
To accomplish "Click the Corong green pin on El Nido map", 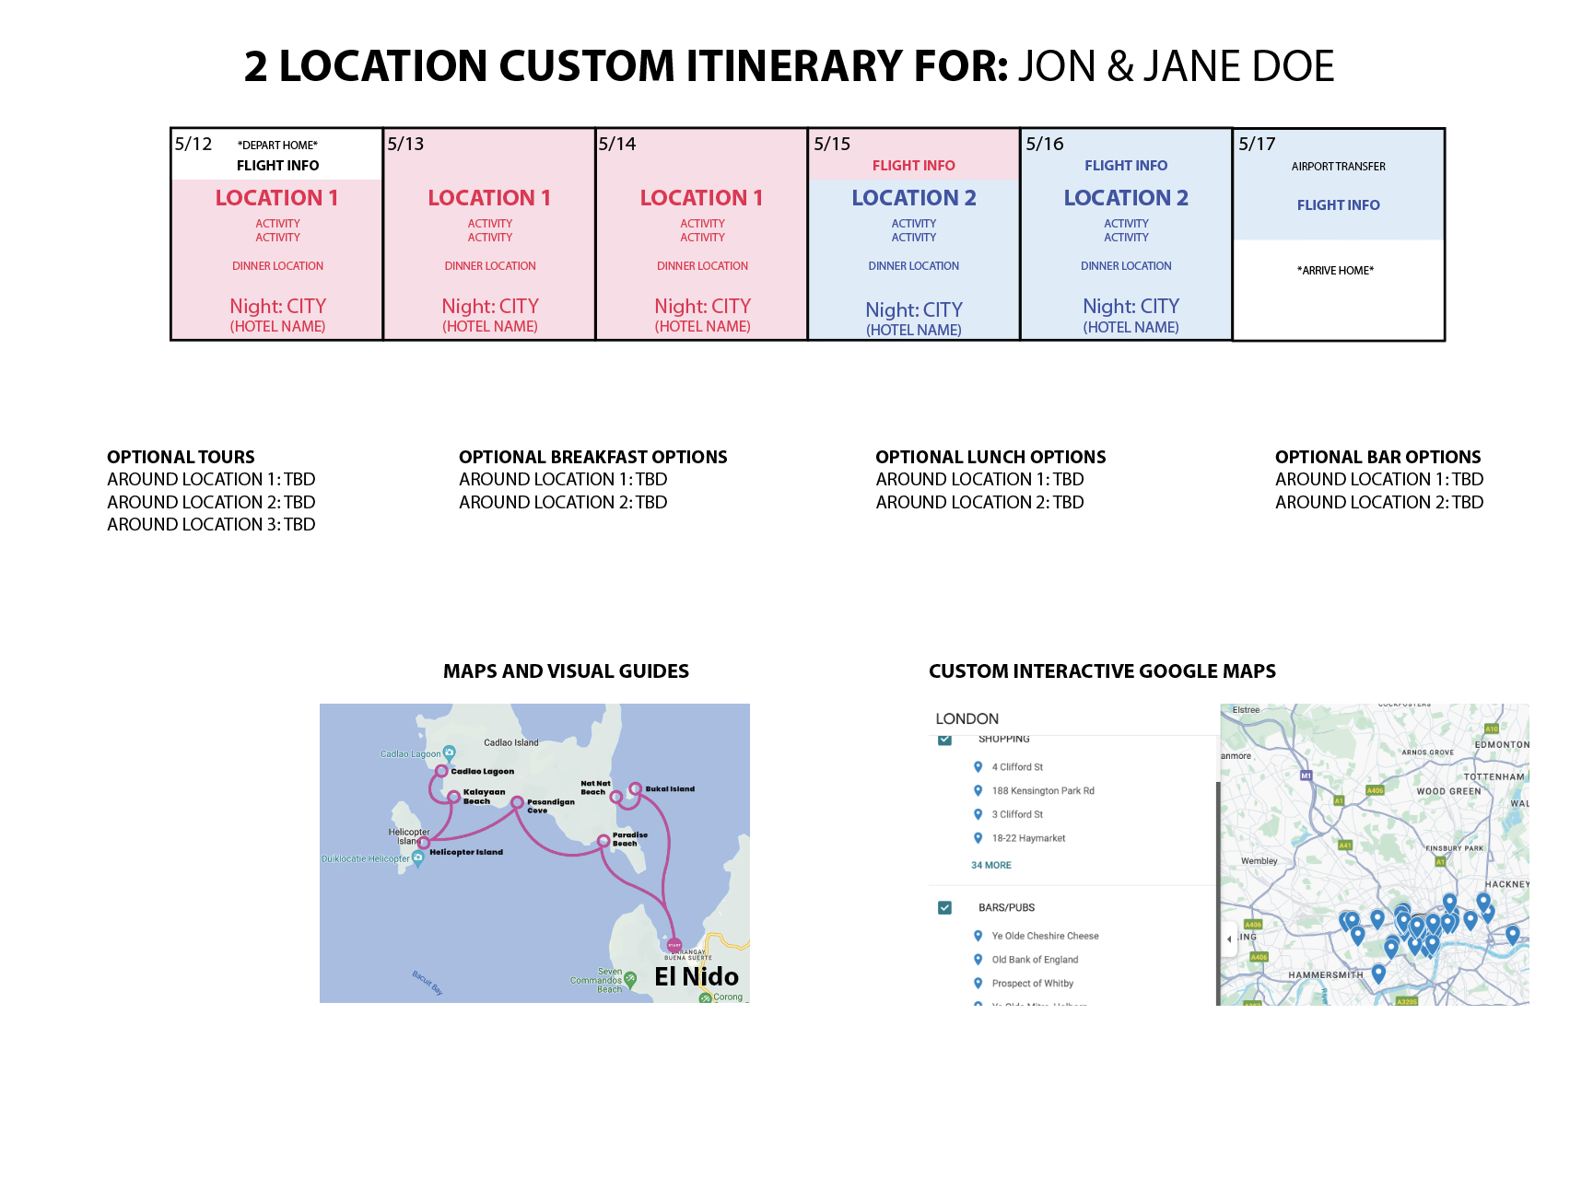I will coord(706,997).
